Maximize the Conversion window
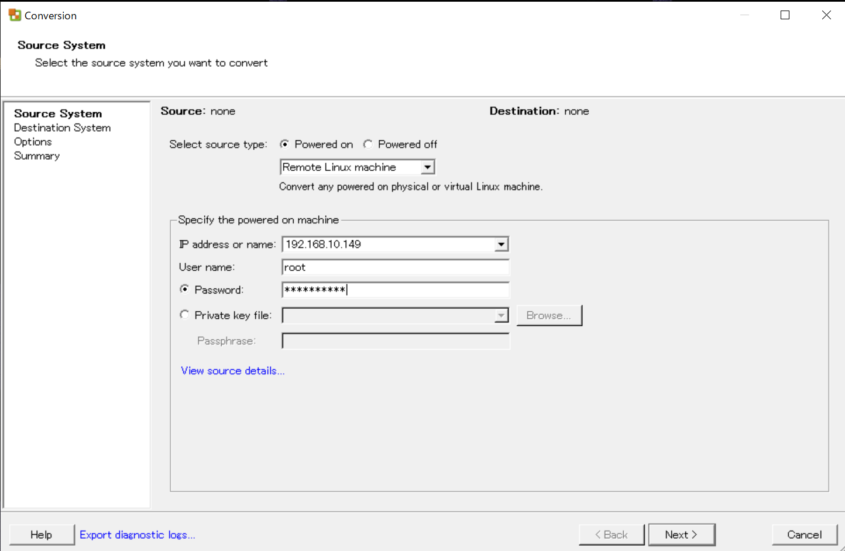The width and height of the screenshot is (845, 551). [785, 15]
